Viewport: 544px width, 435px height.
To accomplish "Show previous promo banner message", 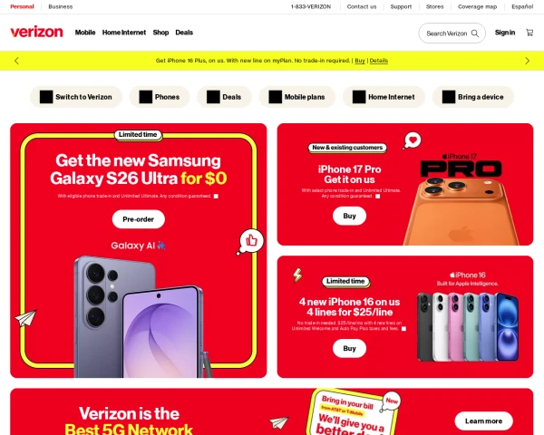I will [x=16, y=61].
